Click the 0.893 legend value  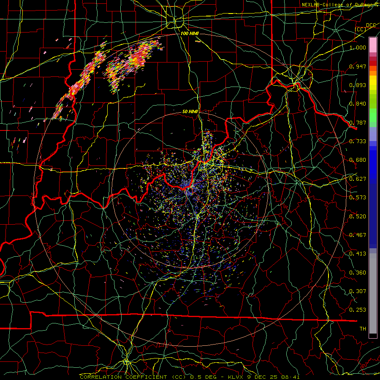point(358,85)
